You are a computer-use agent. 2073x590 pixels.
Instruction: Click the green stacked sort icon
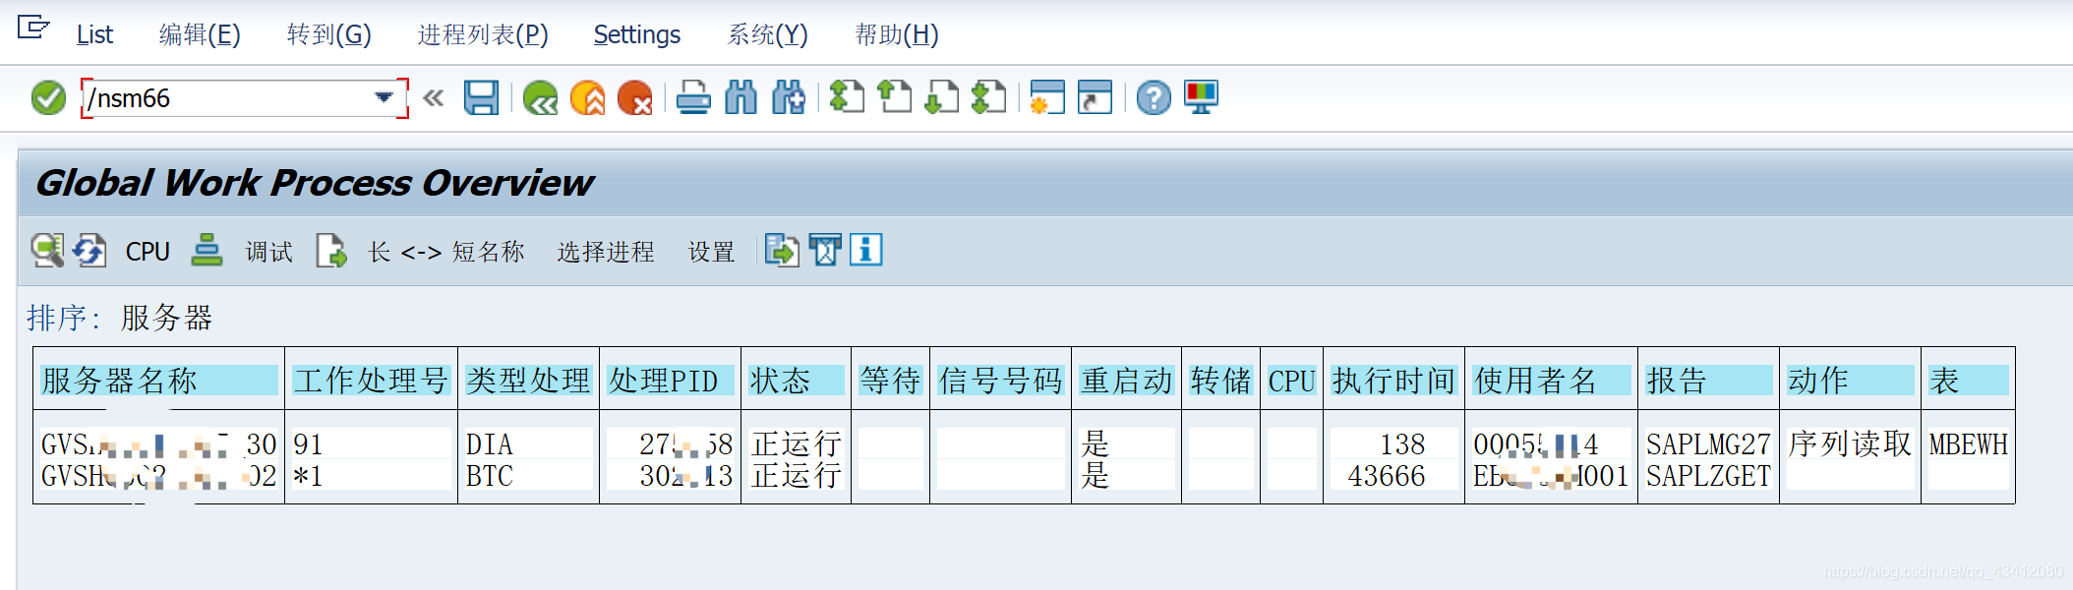pyautogui.click(x=207, y=250)
